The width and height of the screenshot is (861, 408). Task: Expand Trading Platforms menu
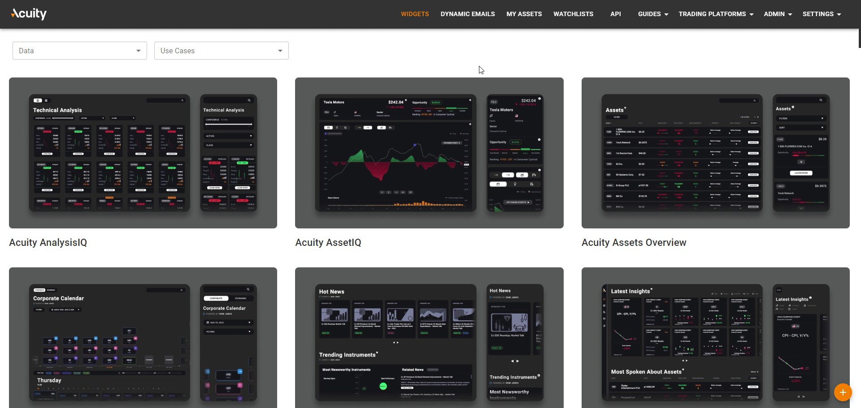716,14
